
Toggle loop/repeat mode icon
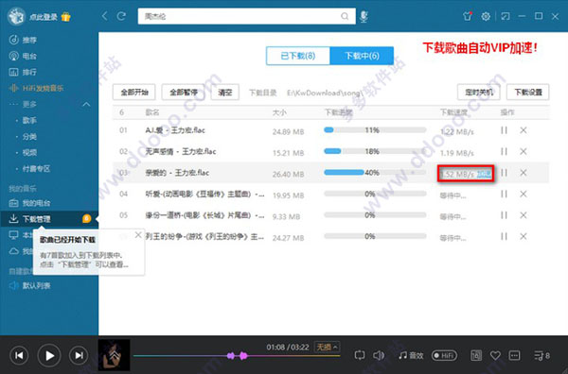(360, 355)
